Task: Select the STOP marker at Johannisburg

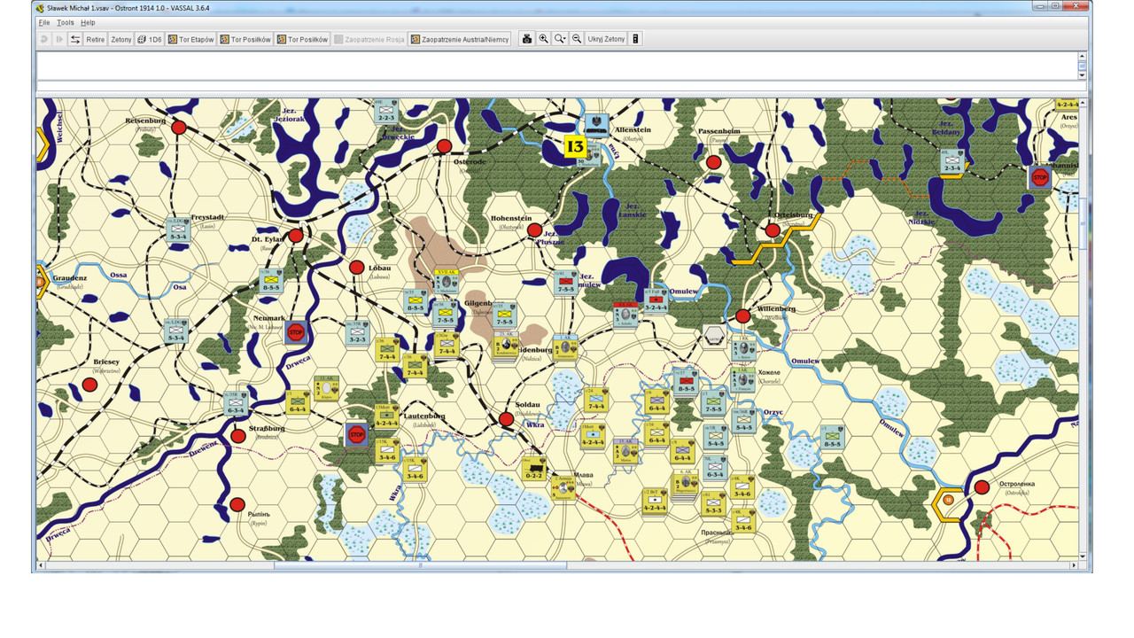Action: pyautogui.click(x=1040, y=177)
